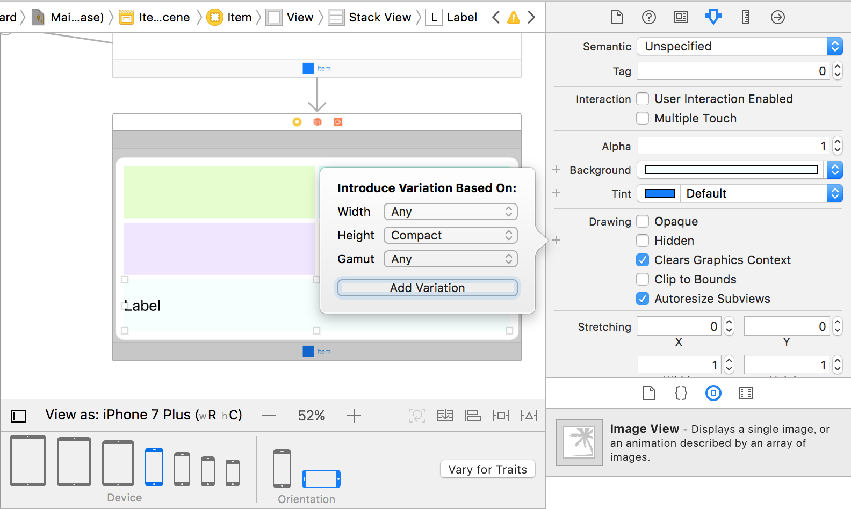Enable Clip to Bounds

point(643,279)
